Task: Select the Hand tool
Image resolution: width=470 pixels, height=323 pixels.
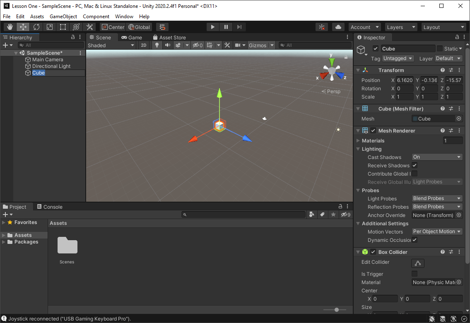Action: pos(10,27)
